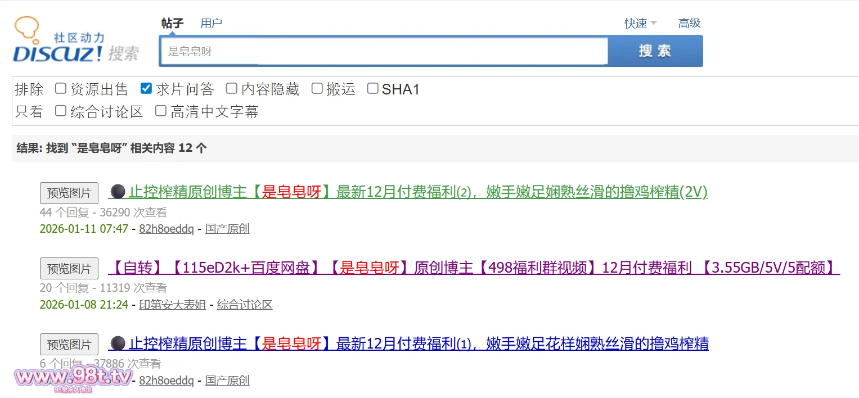Uncheck the 求片问答 checkbox
Screen dimensions: 859x398
[x=146, y=89]
